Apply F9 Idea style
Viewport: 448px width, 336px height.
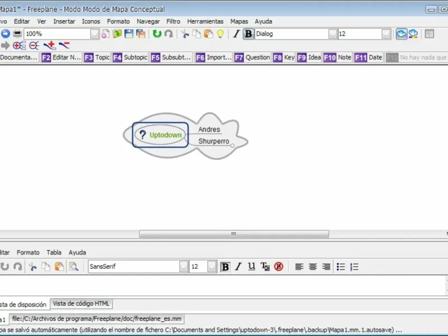(x=309, y=58)
